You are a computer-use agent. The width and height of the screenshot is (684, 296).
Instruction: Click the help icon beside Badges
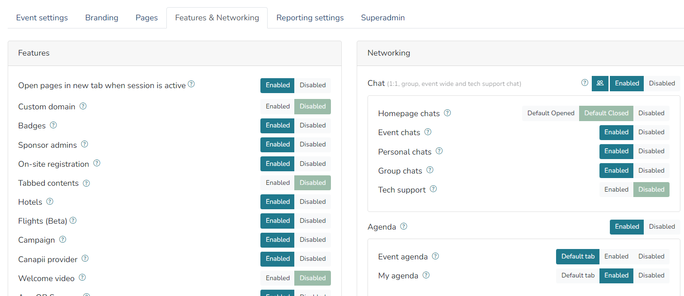pos(53,125)
